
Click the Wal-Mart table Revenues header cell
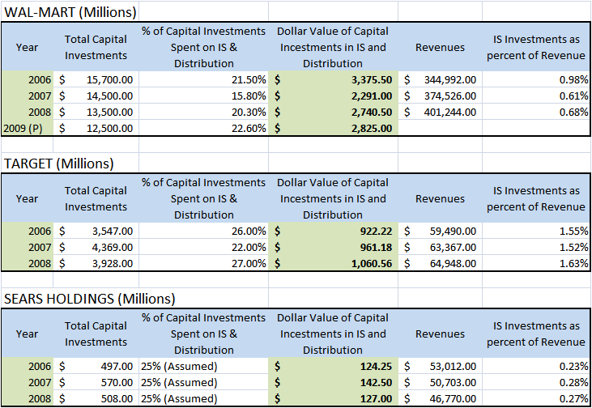tap(440, 47)
